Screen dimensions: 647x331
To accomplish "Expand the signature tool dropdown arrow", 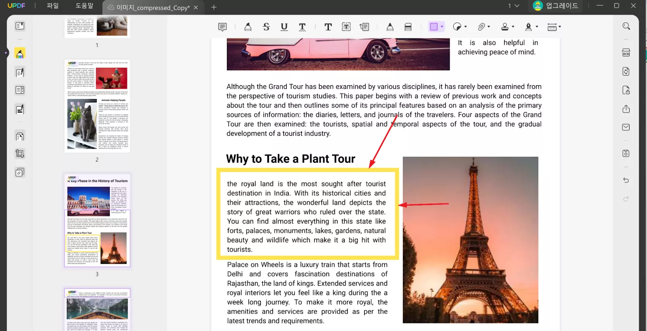I will pos(537,27).
